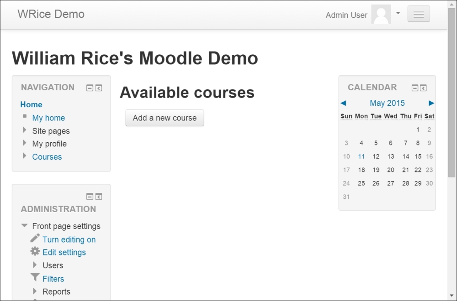
Task: Go to previous month in calendar
Action: coord(343,103)
